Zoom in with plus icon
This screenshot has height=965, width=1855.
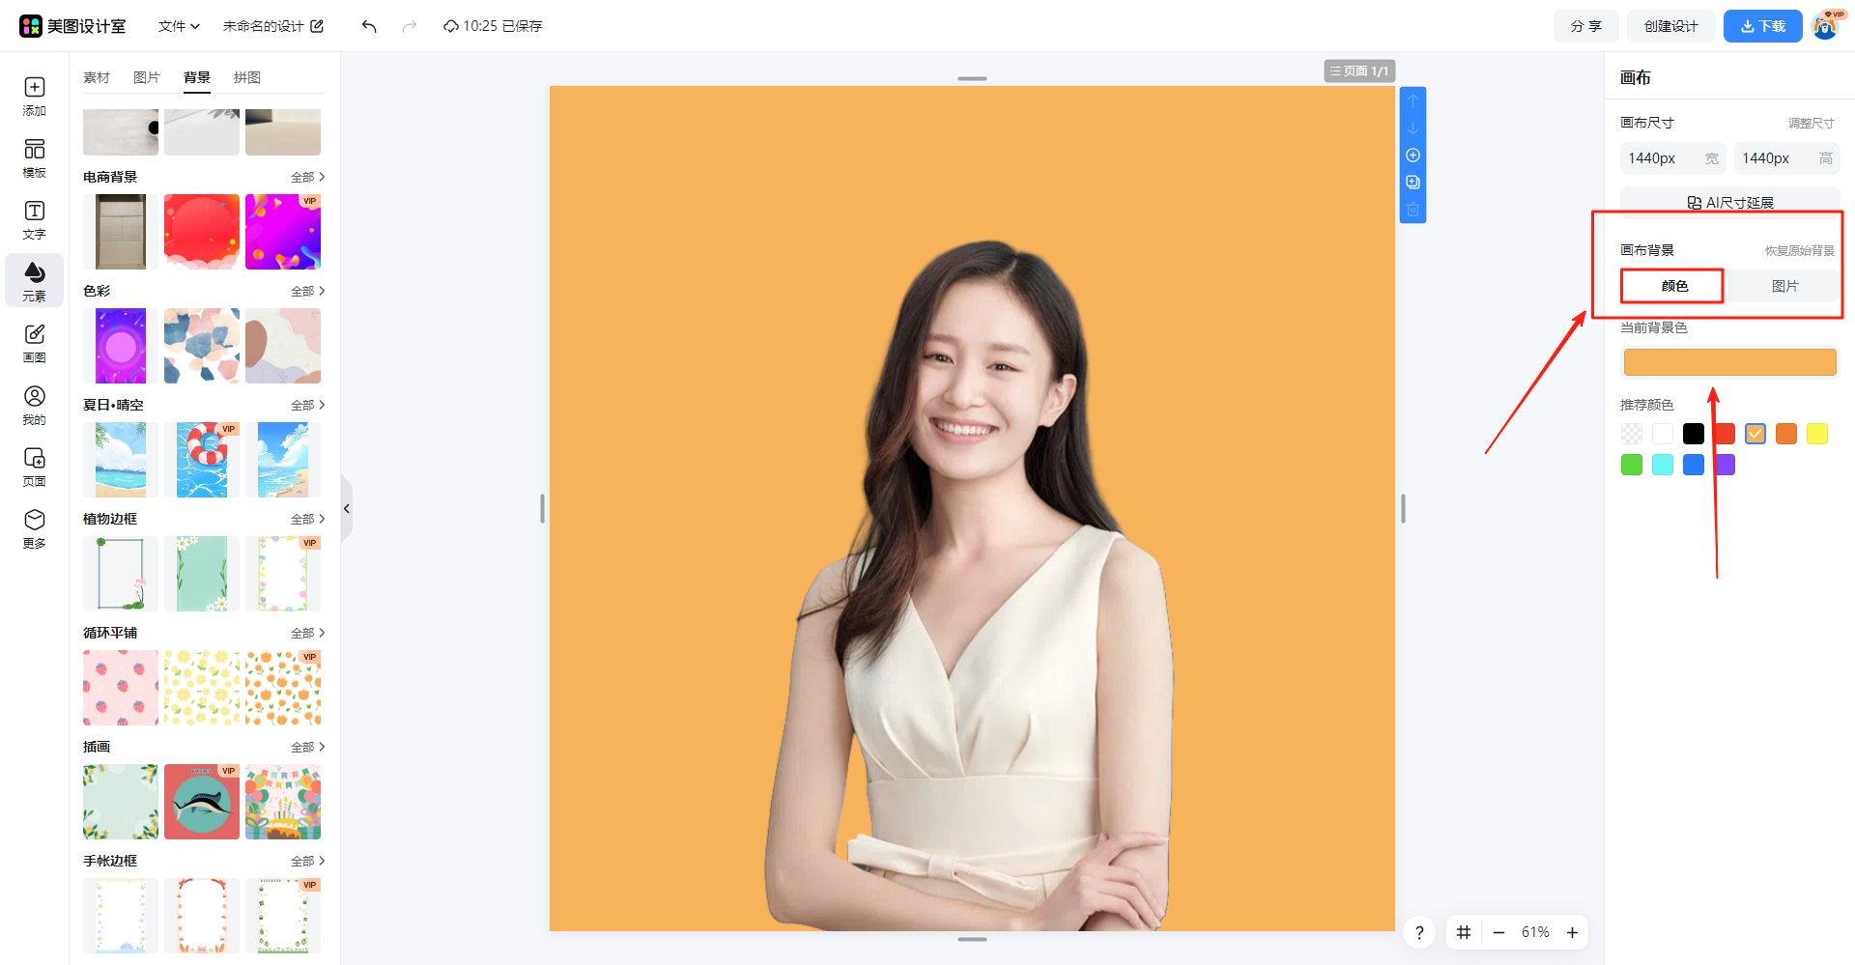(x=1572, y=932)
